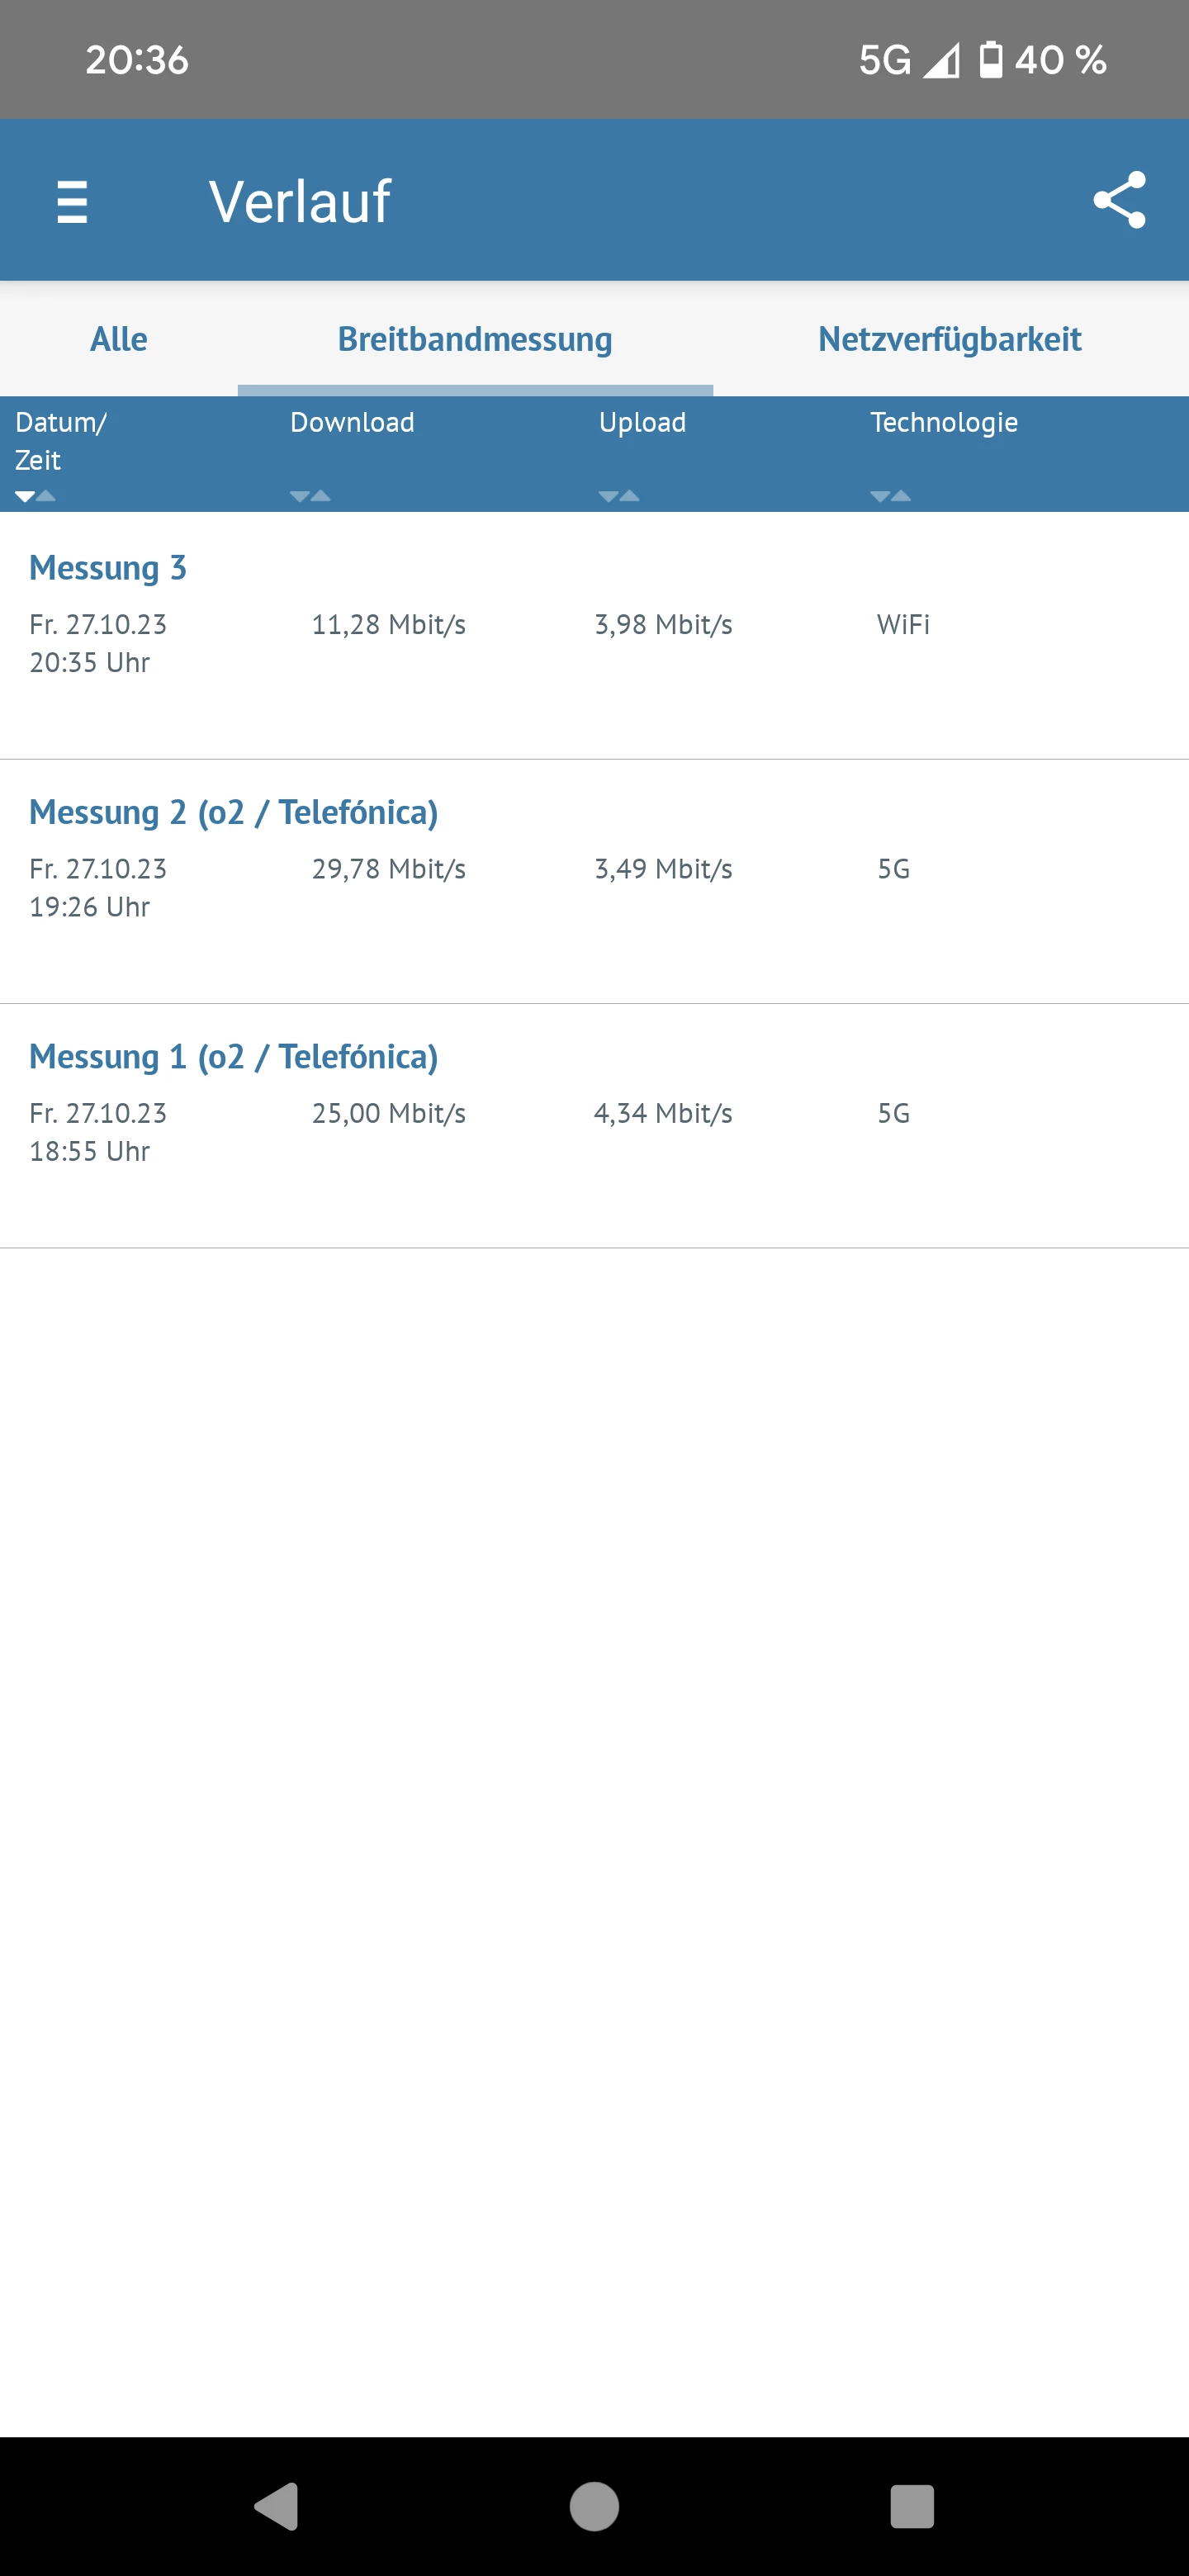The width and height of the screenshot is (1189, 2576).
Task: Tap the Technologie column header
Action: tap(944, 422)
